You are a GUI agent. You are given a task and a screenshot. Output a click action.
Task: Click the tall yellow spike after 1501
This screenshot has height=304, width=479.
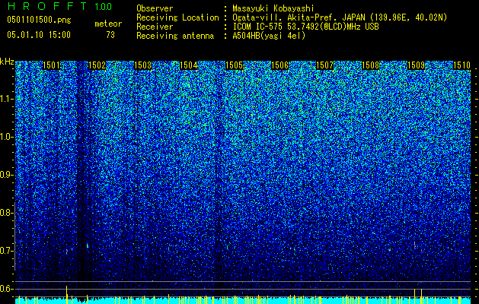66,295
